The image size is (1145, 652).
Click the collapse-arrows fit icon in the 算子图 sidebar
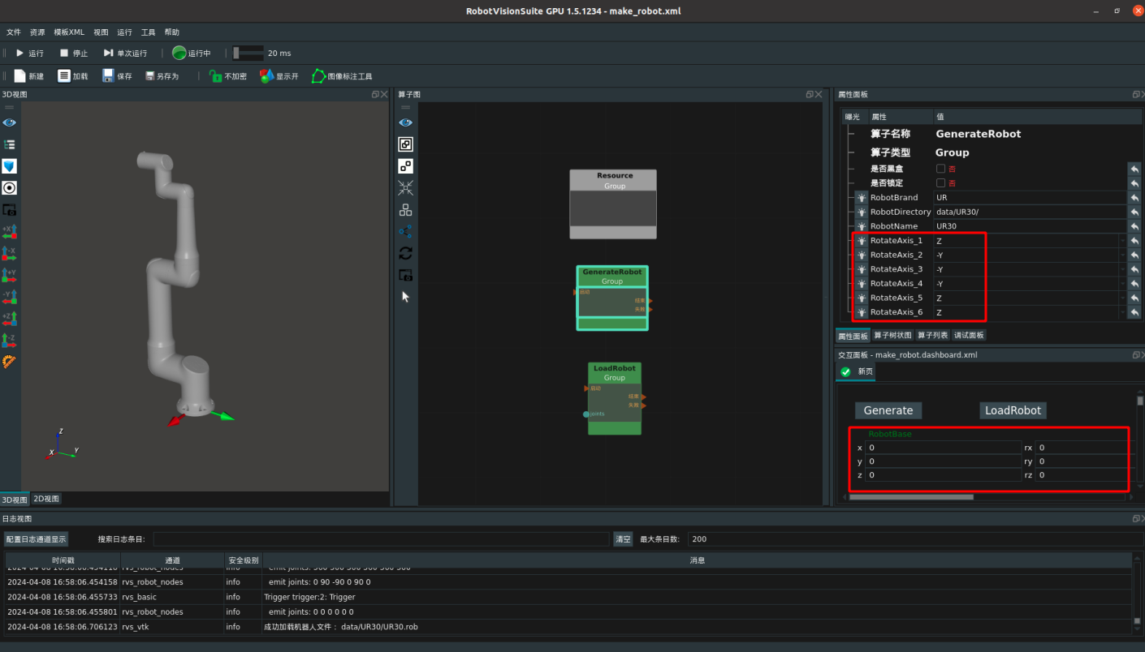(405, 188)
